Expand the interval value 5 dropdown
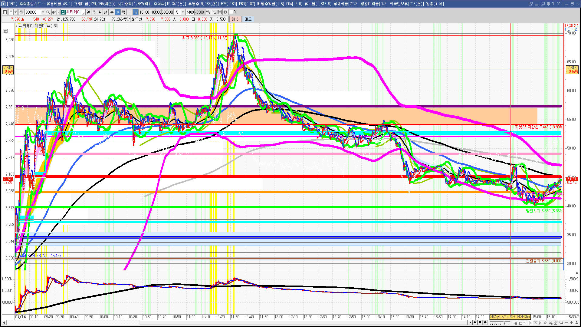Viewport: 581px width, 327px height. (x=183, y=12)
